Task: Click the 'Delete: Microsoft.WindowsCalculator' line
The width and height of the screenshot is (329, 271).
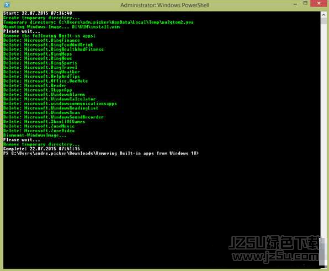Action: [49, 99]
